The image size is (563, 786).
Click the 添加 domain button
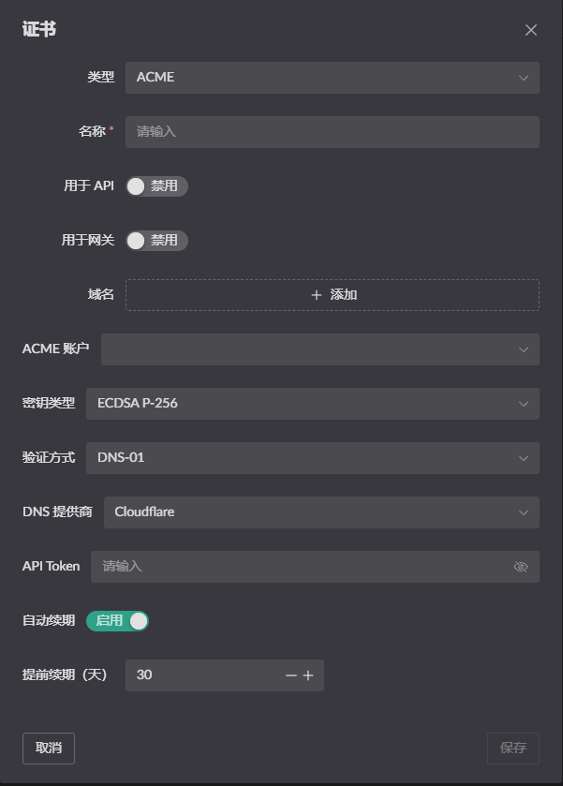pos(333,294)
